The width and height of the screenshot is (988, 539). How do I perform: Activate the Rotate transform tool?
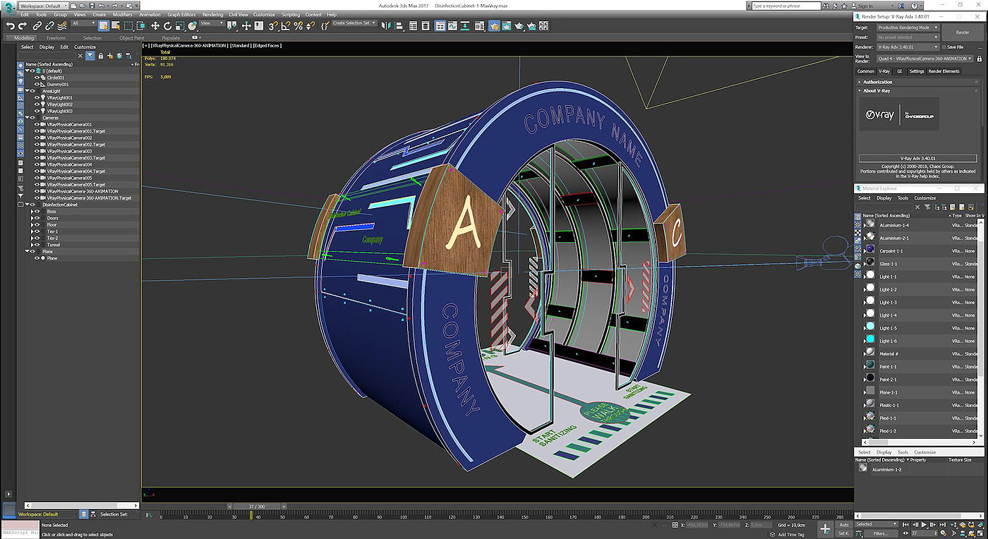point(167,25)
